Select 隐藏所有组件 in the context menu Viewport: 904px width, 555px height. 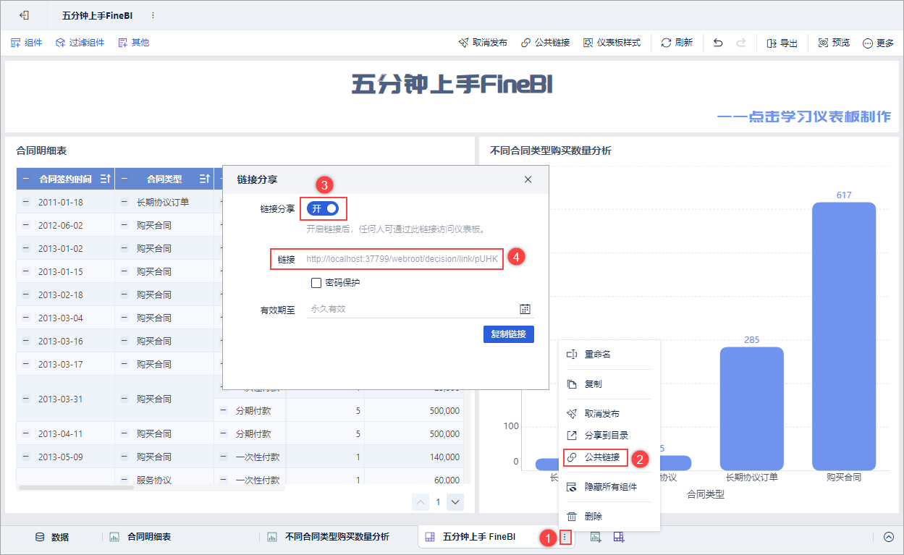(x=609, y=487)
